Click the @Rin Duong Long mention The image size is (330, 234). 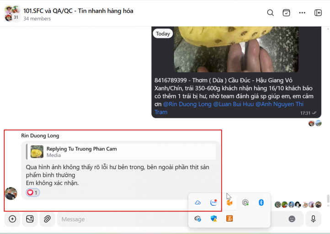187,104
